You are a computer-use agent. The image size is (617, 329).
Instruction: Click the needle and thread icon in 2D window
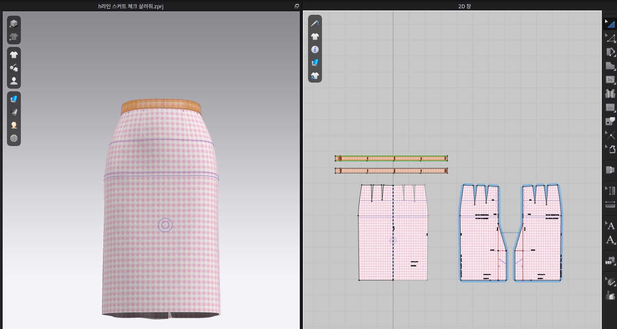[315, 23]
